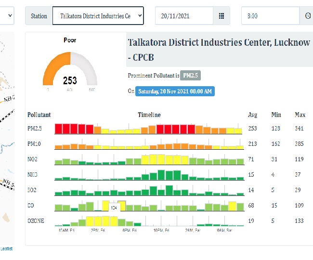Click the Timeline column header
This screenshot has width=313, height=260.
pyautogui.click(x=149, y=115)
